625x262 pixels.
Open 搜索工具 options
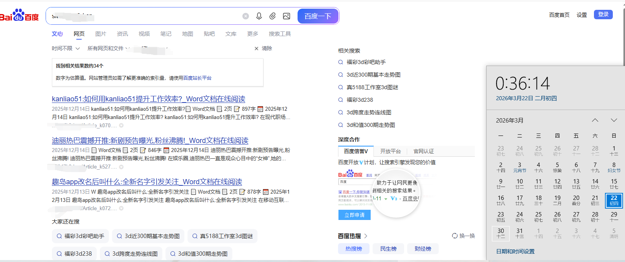(x=280, y=34)
